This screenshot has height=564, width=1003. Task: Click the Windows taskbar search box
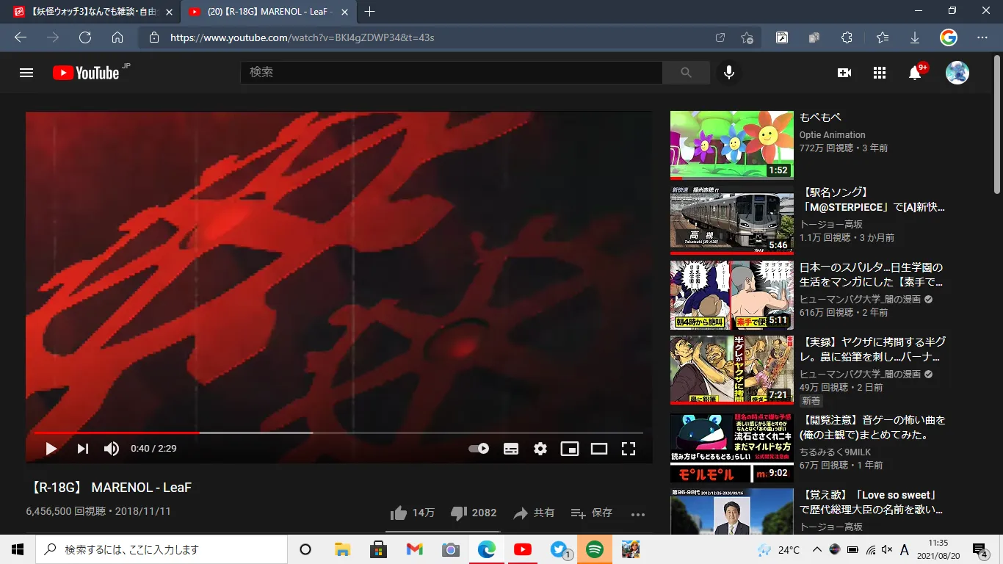(162, 549)
